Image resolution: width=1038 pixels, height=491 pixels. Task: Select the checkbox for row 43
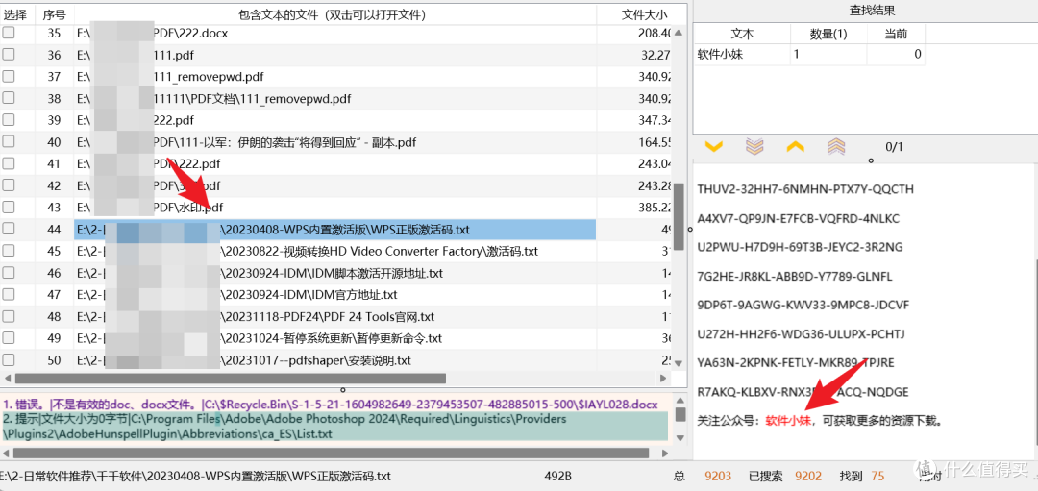pyautogui.click(x=8, y=208)
